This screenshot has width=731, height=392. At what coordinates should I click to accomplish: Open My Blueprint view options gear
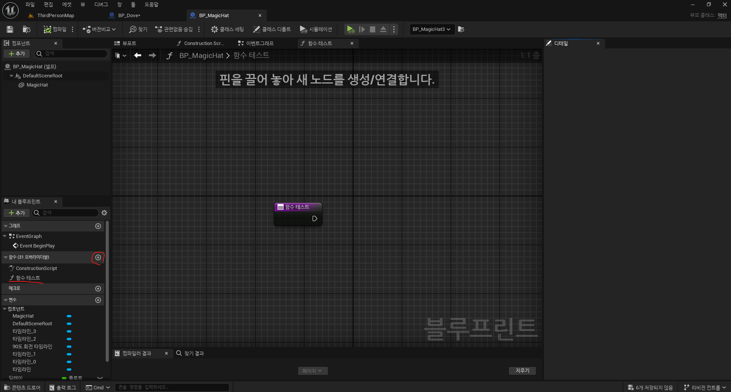(104, 213)
